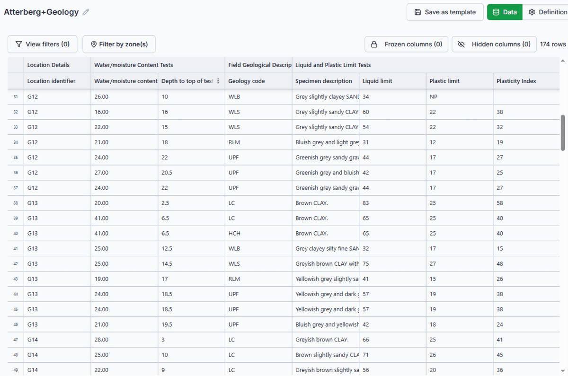Click the floppy disk Save as template icon
The width and height of the screenshot is (568, 376).
click(417, 12)
